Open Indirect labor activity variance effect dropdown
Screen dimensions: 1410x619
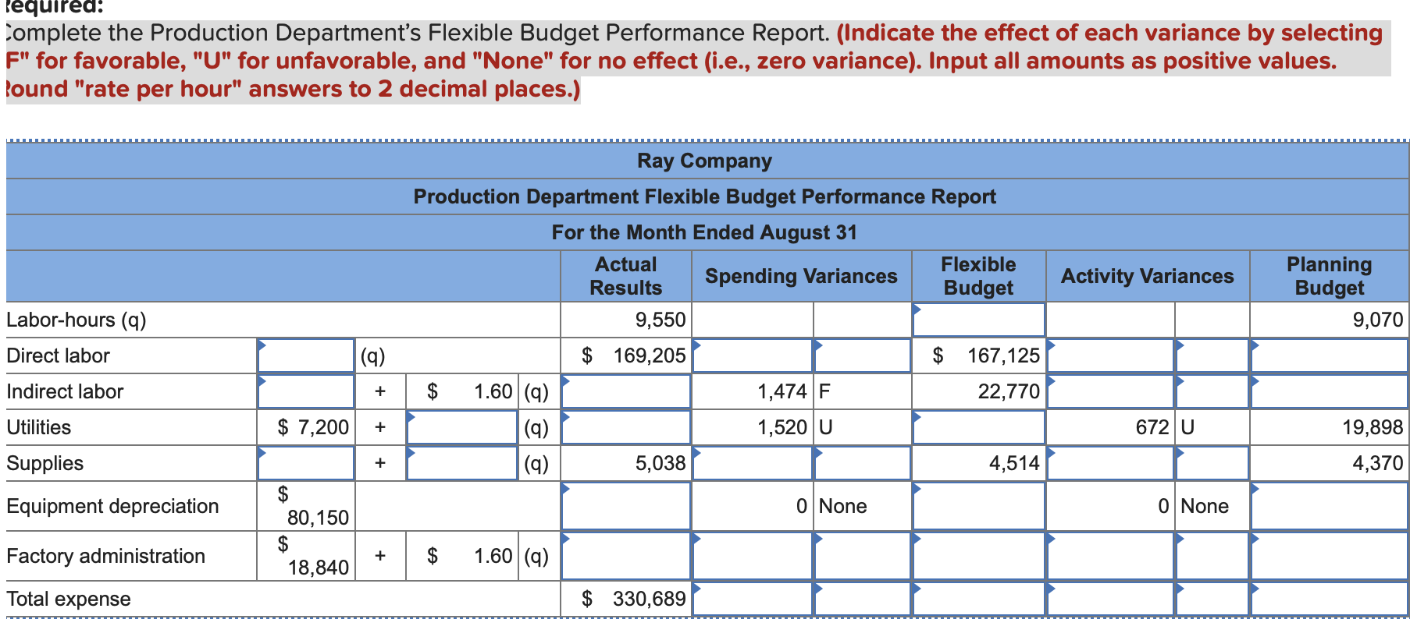pos(1212,391)
